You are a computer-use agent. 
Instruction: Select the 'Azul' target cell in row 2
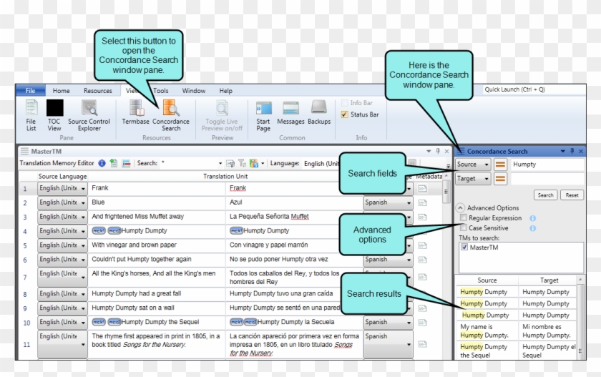coord(294,202)
